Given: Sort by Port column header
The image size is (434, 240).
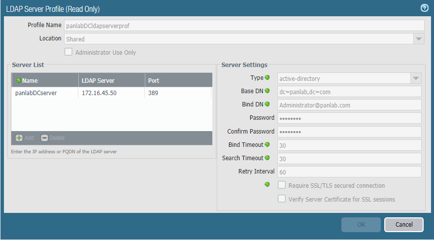Looking at the screenshot, I should (x=178, y=80).
